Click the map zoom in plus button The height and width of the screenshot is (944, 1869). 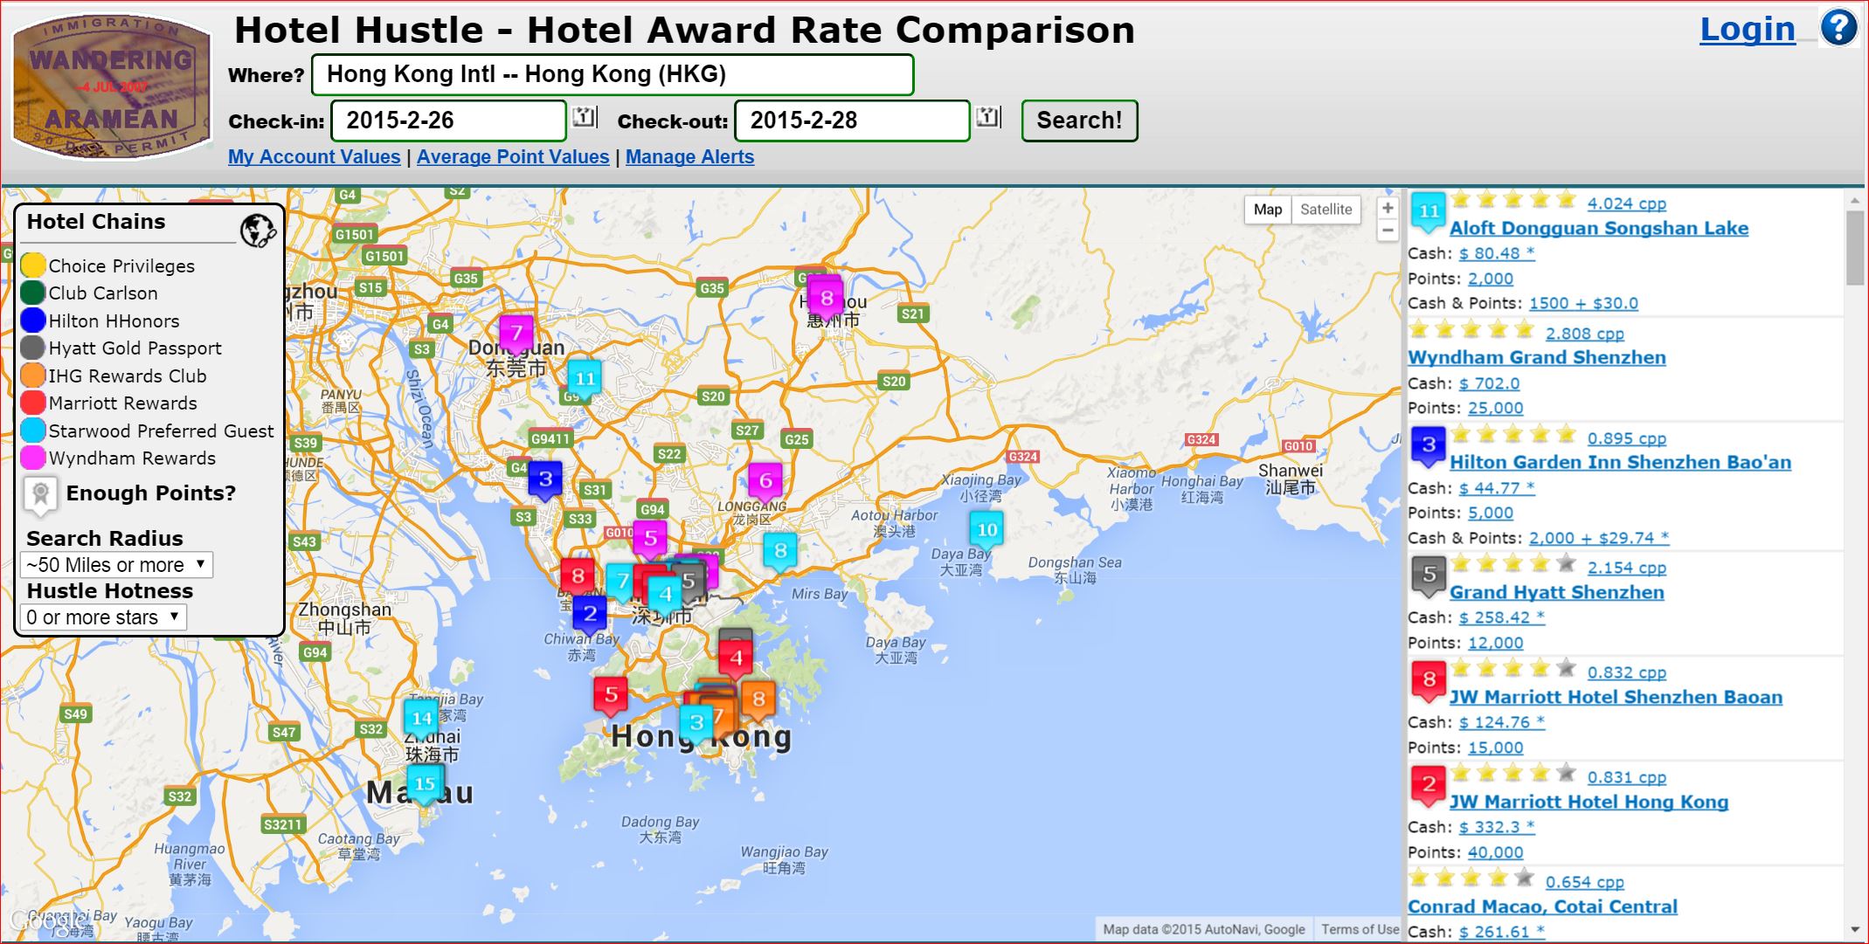(x=1388, y=208)
